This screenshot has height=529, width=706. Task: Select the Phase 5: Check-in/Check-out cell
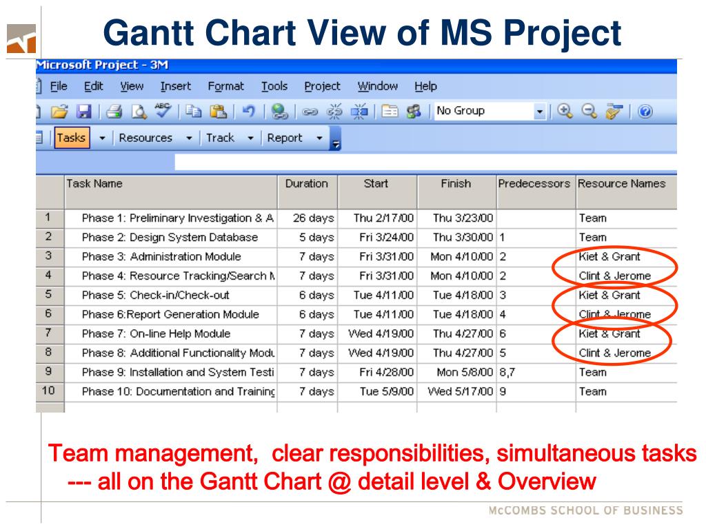click(x=171, y=295)
